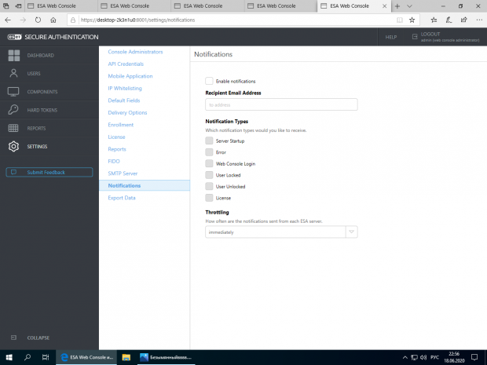Check the Error notification type
This screenshot has height=365, width=487.
click(x=209, y=152)
